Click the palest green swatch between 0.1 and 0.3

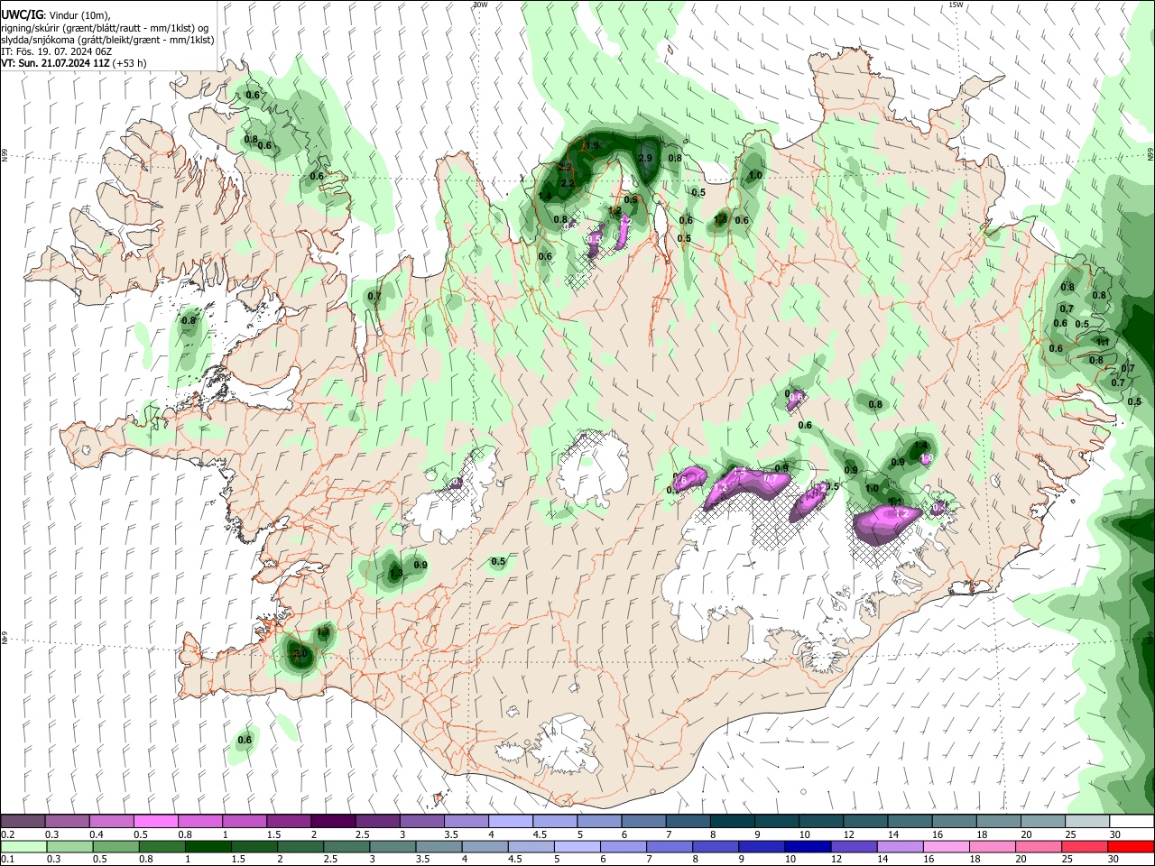point(23,847)
